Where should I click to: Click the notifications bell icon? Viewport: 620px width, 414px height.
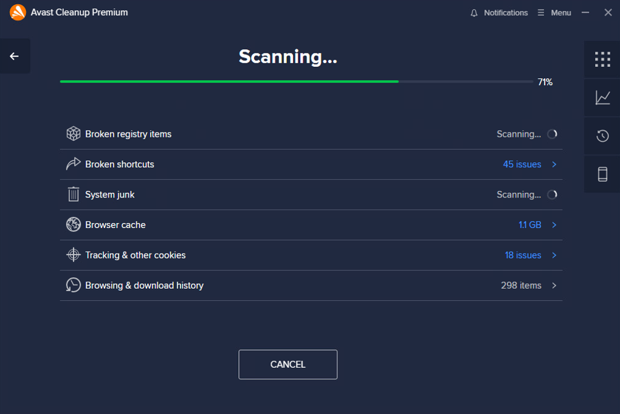(x=474, y=13)
